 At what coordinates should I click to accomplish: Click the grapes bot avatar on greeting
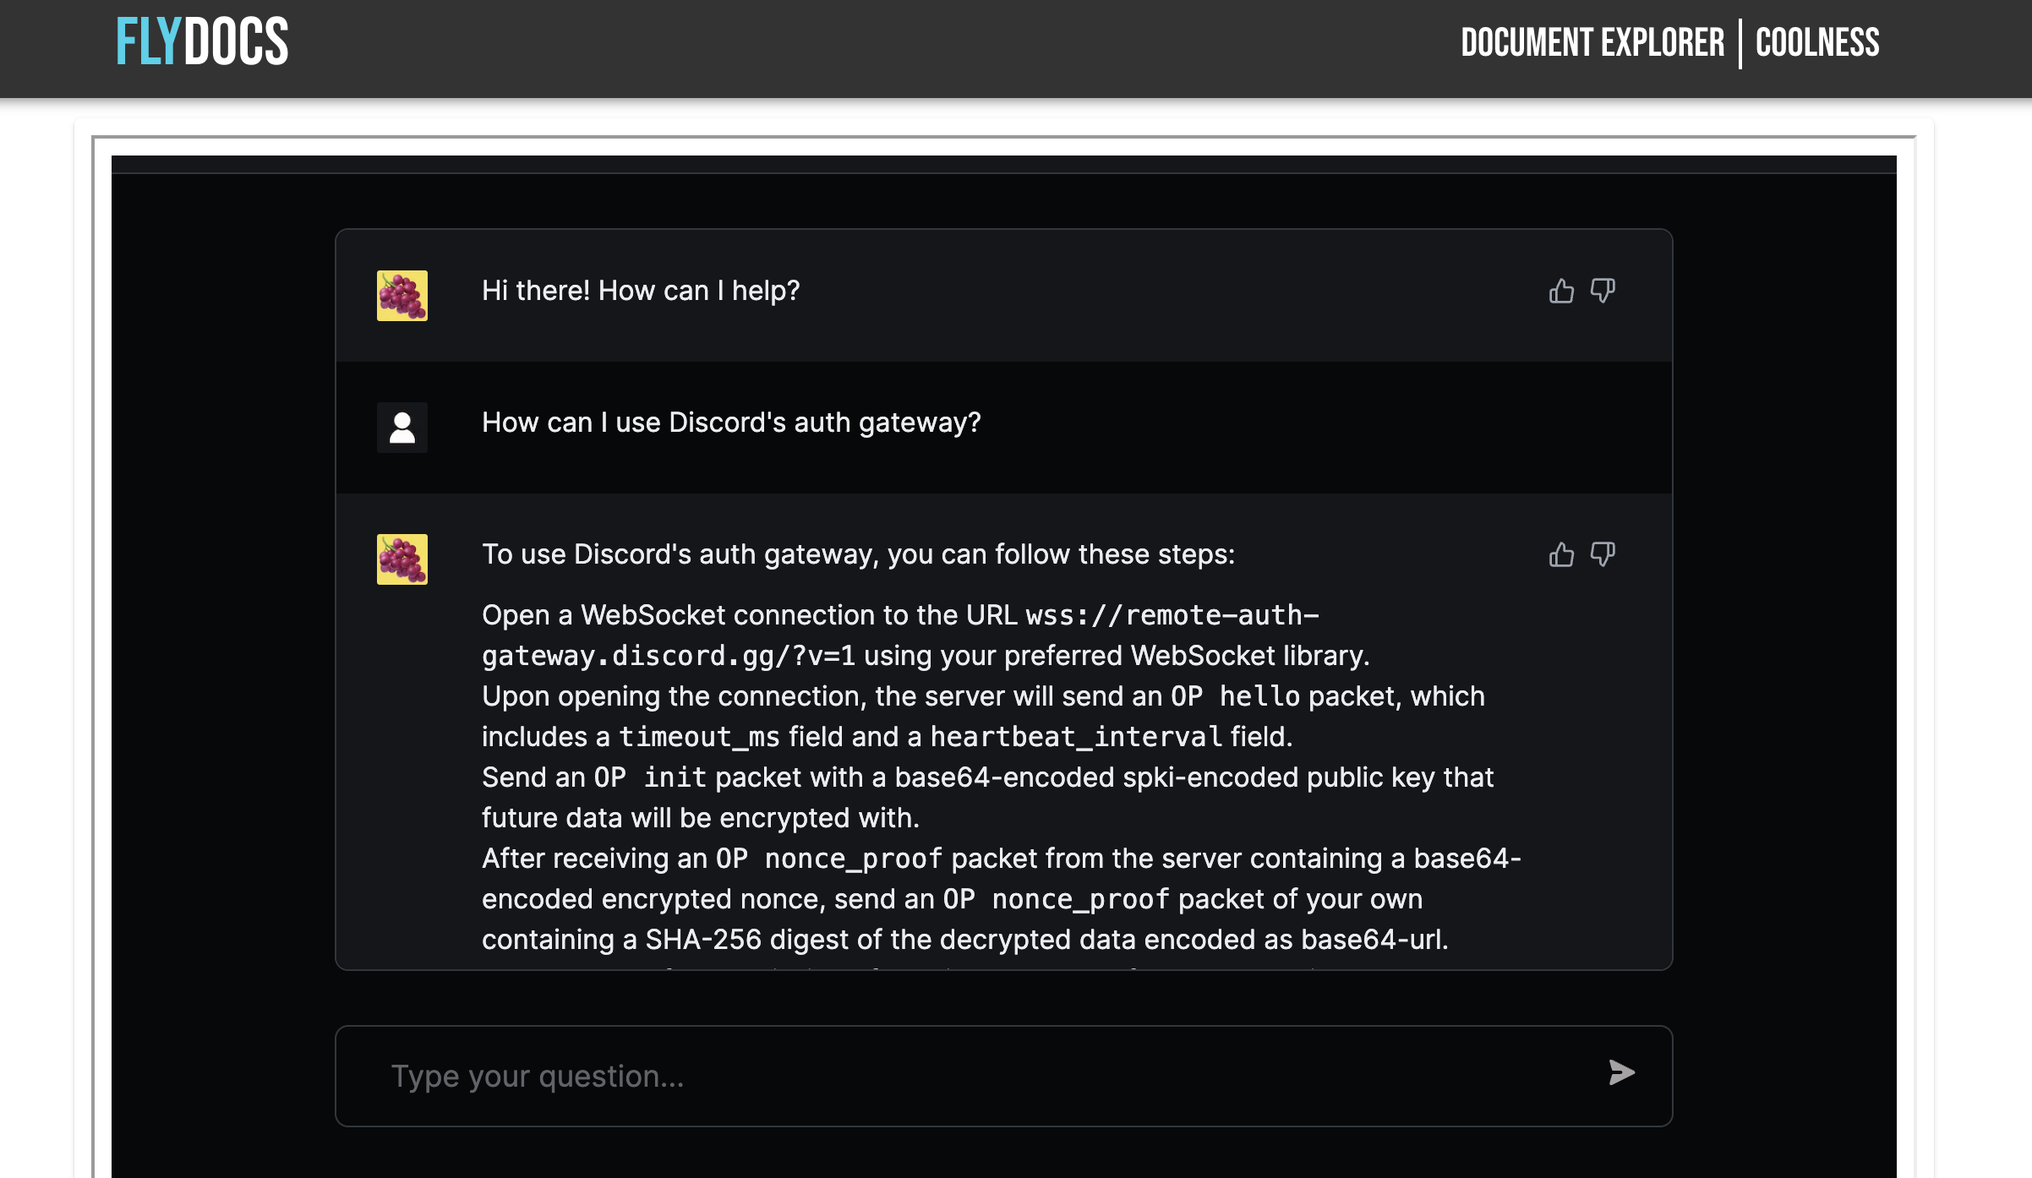point(402,296)
